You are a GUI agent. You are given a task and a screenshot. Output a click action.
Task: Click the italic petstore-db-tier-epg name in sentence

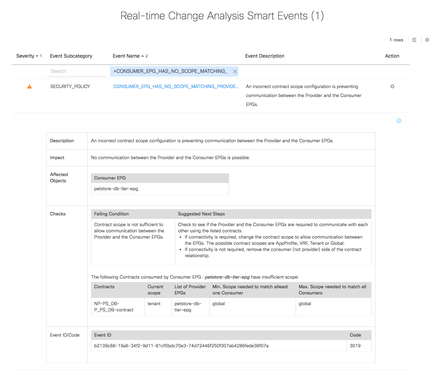(227, 277)
